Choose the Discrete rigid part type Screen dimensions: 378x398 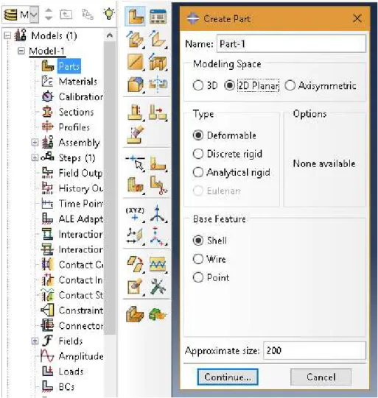point(198,154)
